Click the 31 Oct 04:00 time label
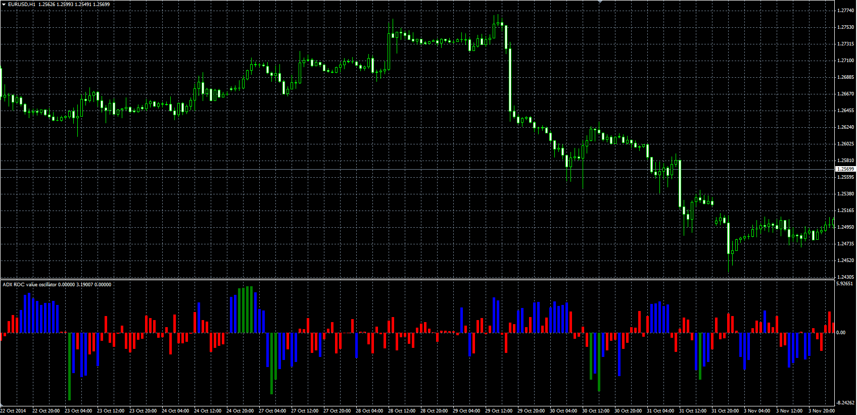This screenshot has width=857, height=415. (x=660, y=411)
